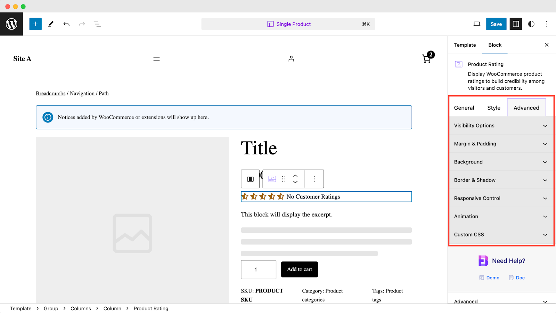Click the WordPress logo icon

tap(11, 24)
